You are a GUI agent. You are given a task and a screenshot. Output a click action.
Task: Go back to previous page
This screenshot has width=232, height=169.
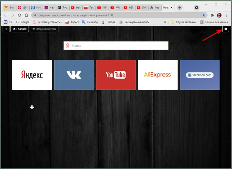coord(6,15)
